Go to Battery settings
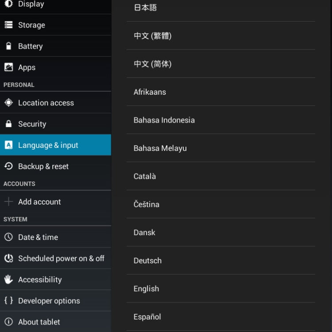This screenshot has width=332, height=332. pos(55,46)
